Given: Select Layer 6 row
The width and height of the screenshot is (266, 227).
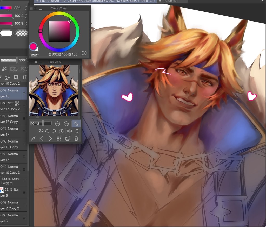Looking at the screenshot, I should tap(14, 218).
